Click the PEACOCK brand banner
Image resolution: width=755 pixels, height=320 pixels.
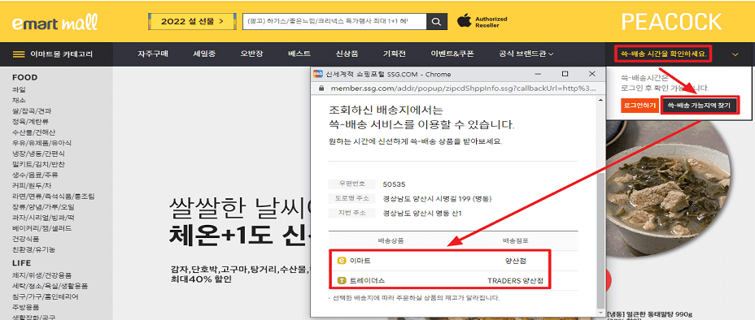pyautogui.click(x=672, y=22)
